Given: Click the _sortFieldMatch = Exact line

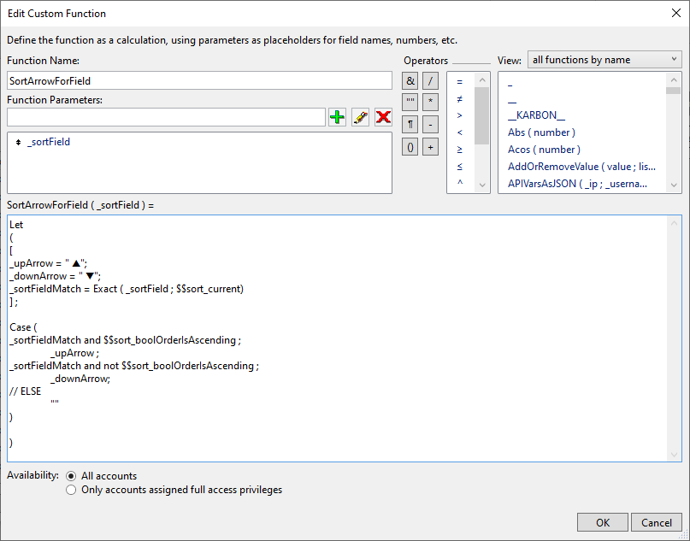Looking at the screenshot, I should (x=127, y=289).
